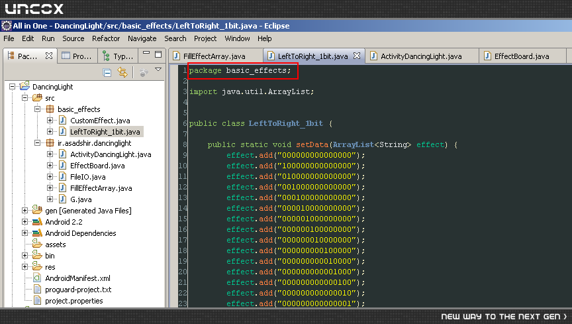Minimize the Package Explorer panel
The height and width of the screenshot is (324, 572).
146,52
